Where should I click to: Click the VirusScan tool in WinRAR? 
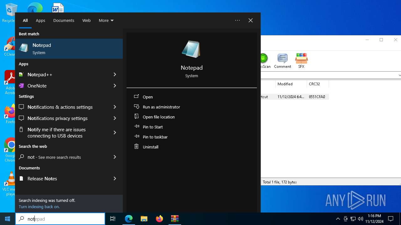[265, 61]
